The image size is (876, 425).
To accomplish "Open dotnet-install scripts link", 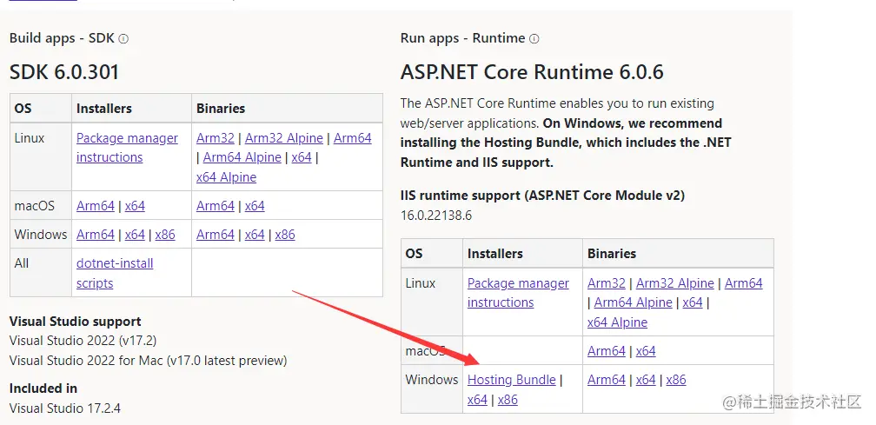I will [115, 273].
